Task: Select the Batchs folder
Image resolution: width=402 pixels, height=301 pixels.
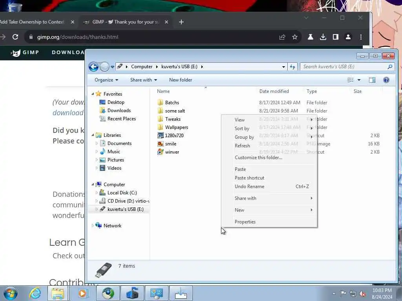Action: [172, 103]
